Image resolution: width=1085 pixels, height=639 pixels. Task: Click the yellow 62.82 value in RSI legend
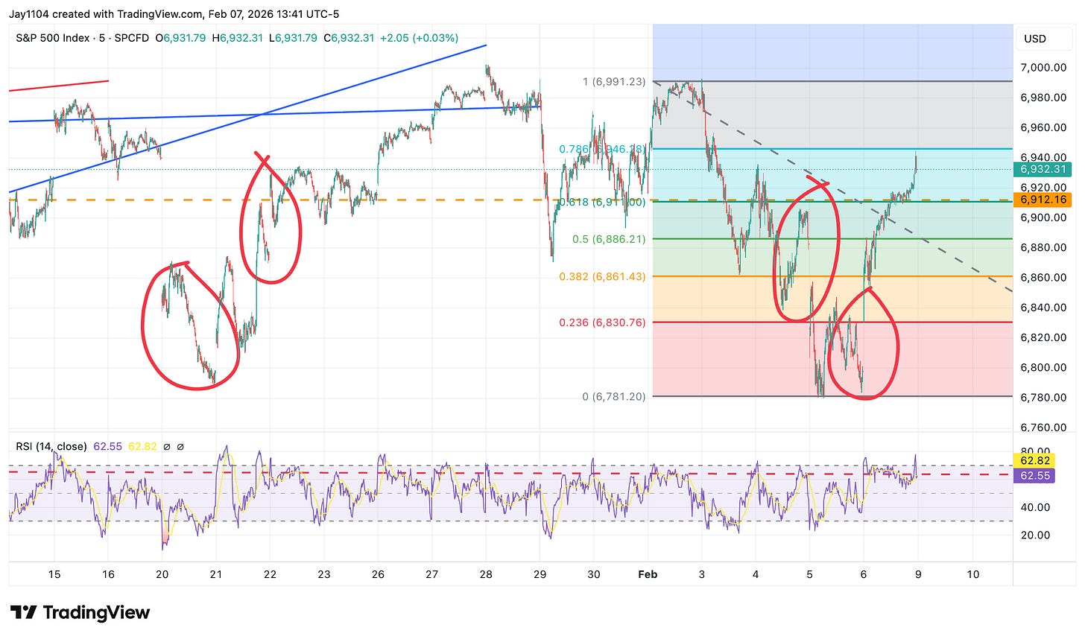coord(142,446)
